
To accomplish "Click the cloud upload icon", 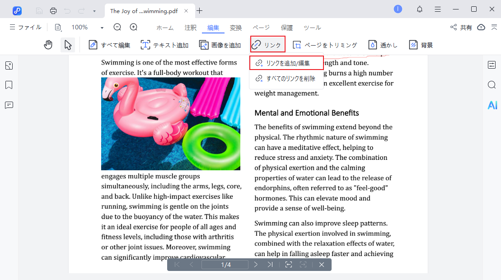I will [481, 28].
